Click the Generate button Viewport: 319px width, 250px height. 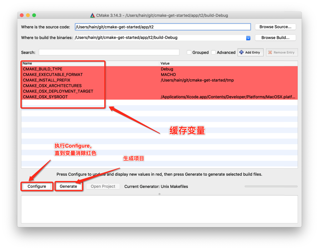(x=68, y=186)
